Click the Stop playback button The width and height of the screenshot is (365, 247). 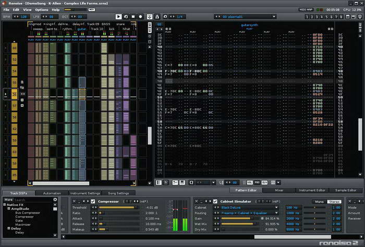pyautogui.click(x=133, y=17)
